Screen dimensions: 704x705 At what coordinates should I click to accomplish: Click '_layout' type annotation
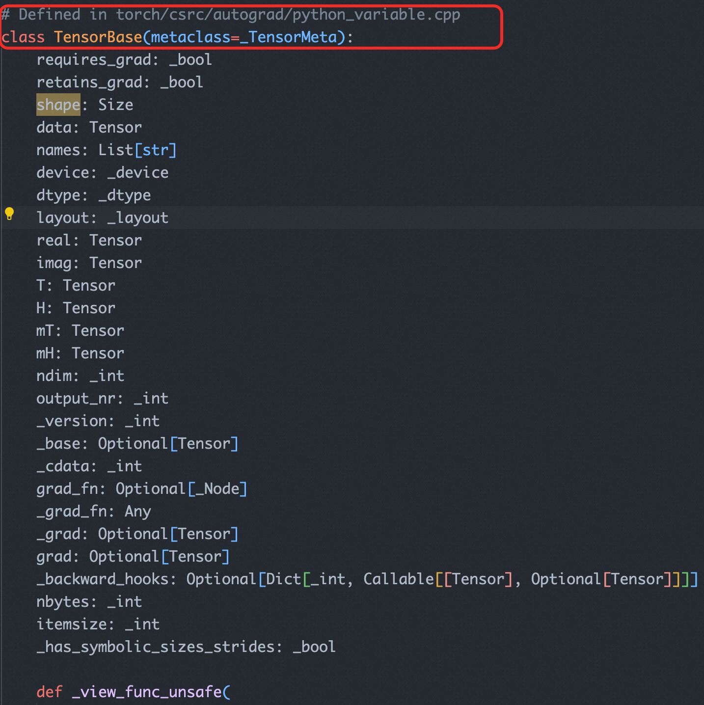pos(138,218)
